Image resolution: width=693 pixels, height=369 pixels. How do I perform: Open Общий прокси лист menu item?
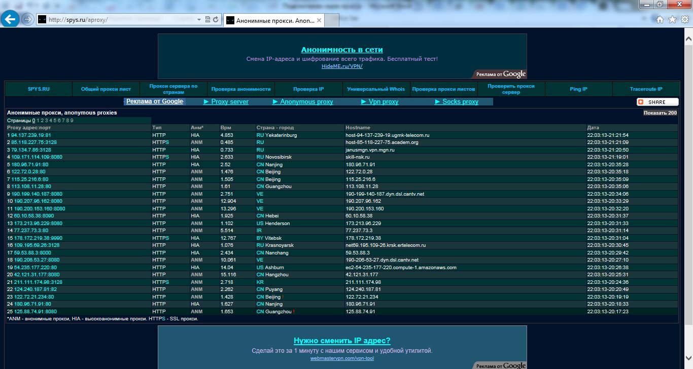tap(106, 89)
